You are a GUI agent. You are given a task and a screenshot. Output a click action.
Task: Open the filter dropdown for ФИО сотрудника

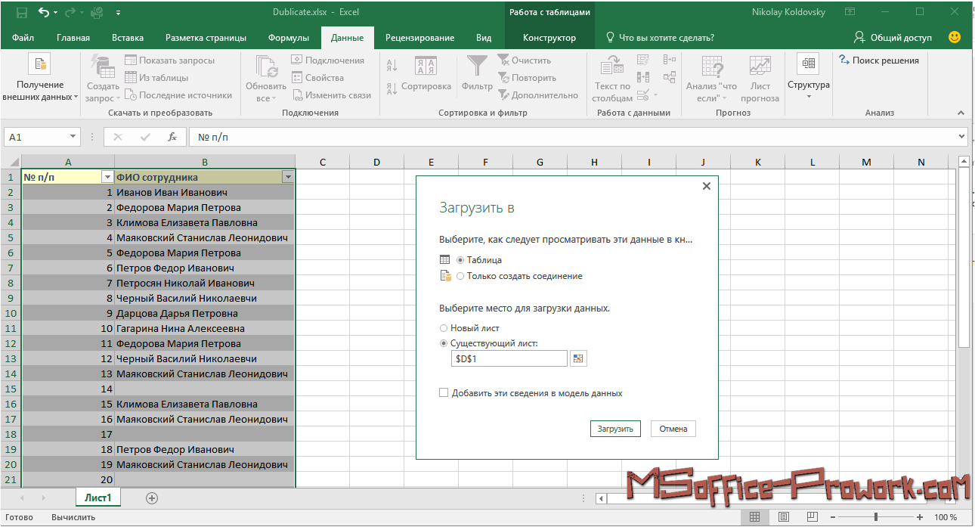coord(287,177)
